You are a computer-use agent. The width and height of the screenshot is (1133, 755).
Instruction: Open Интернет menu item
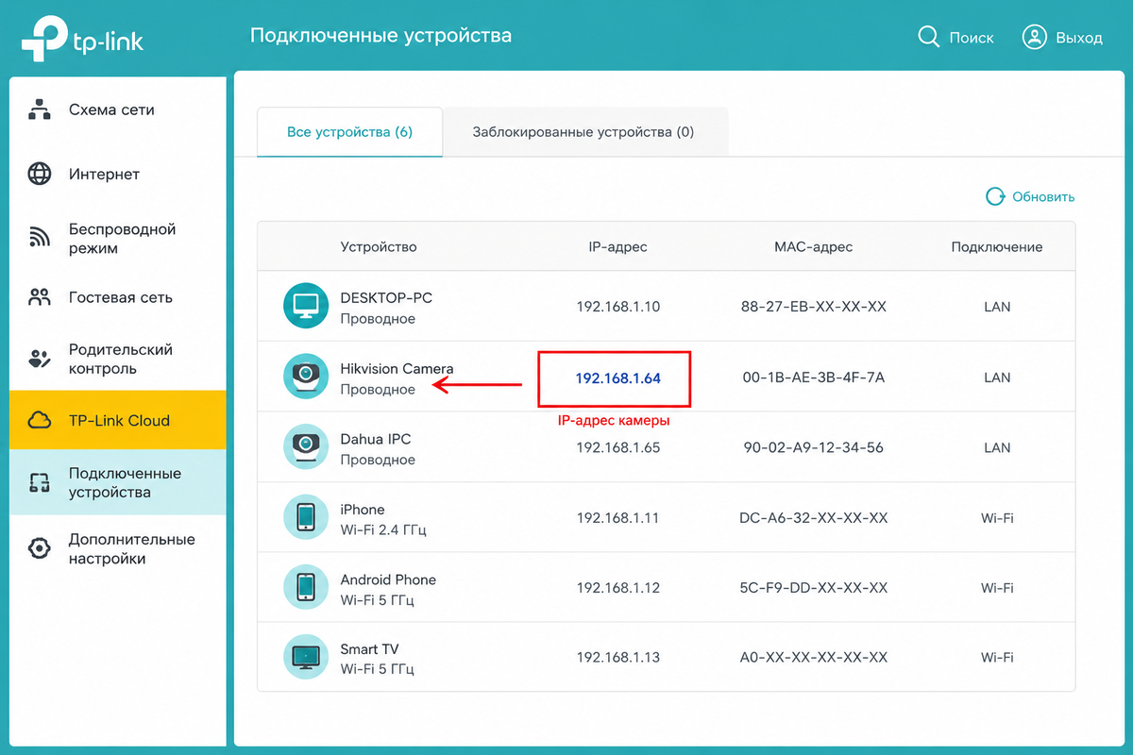118,175
